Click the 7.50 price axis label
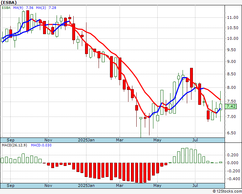 (x=232, y=101)
